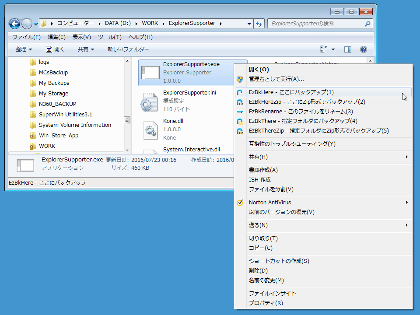
Task: Select the Win_Store_App folder
Action: pos(58,135)
